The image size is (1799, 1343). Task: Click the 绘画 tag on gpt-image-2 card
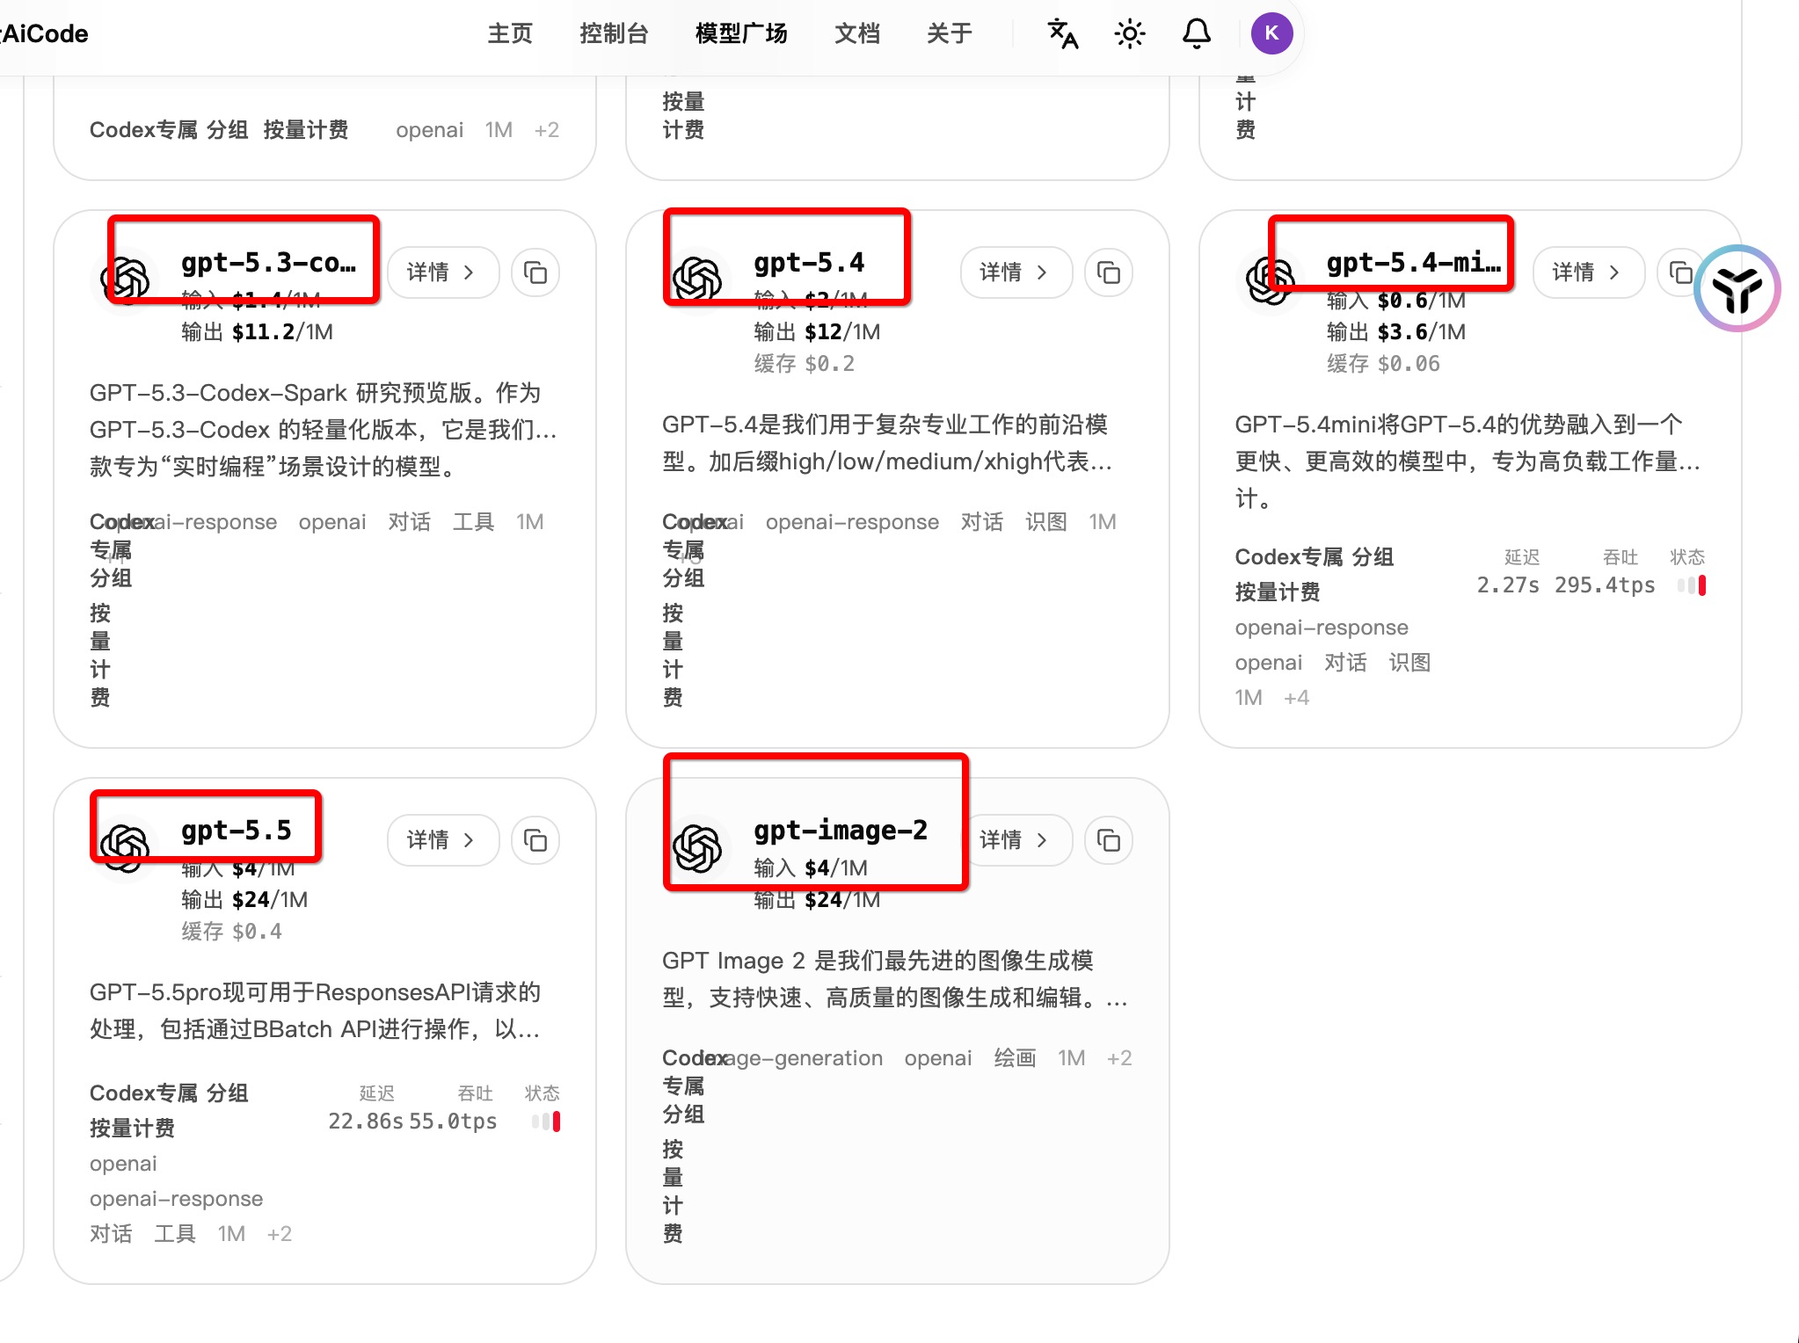point(1015,1058)
